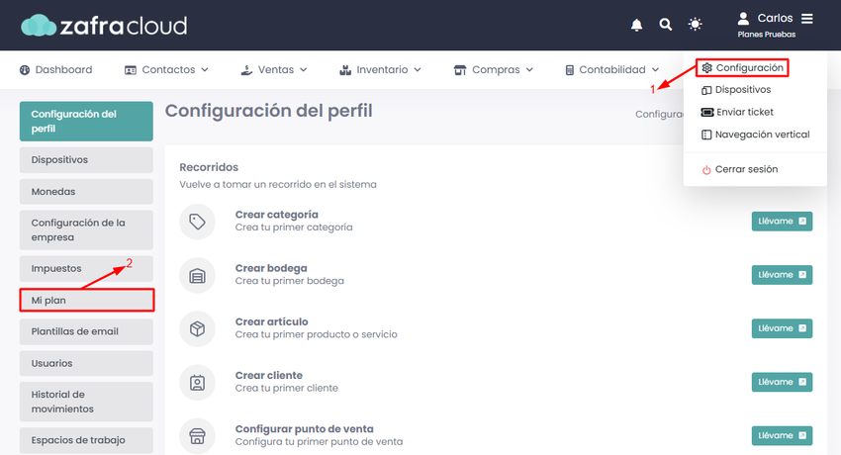Choose Cerrar sesión to log out
The width and height of the screenshot is (841, 455).
tap(740, 169)
